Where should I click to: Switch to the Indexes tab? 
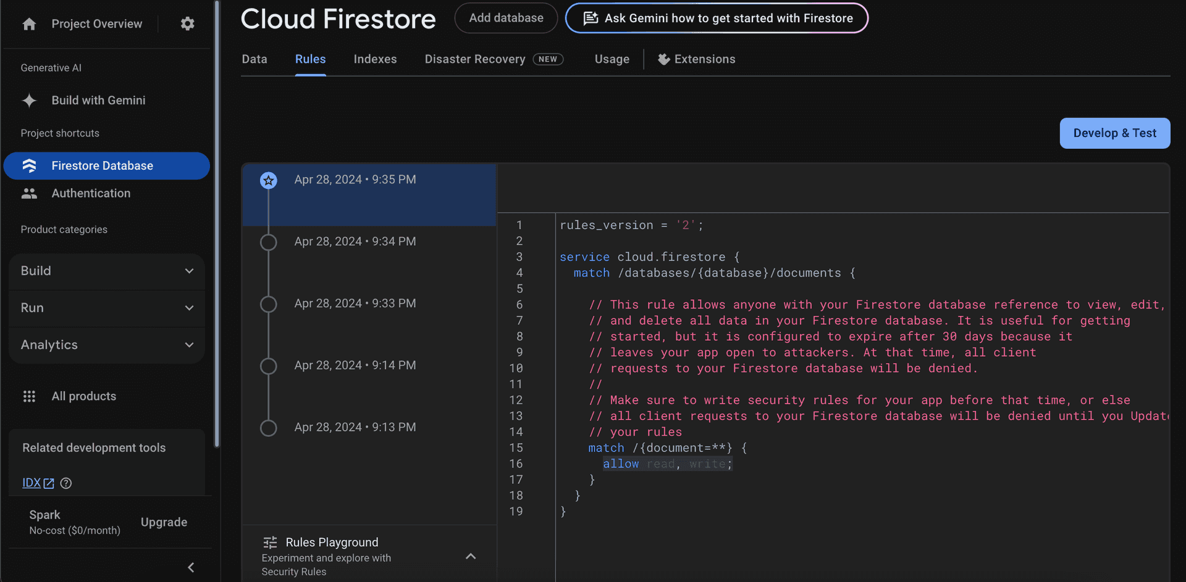click(375, 59)
